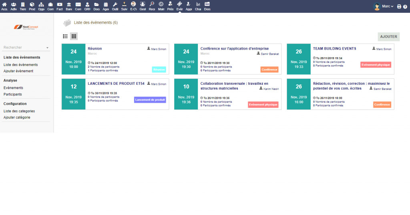Image resolution: width=410 pixels, height=215 pixels.
Task: Click Evénement physique tag on Collaboration card
Action: 263,105
